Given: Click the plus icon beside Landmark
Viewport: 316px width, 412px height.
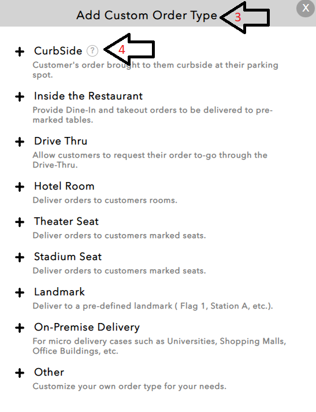Looking at the screenshot, I should click(20, 293).
